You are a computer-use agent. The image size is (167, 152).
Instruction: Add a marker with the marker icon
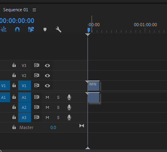pyautogui.click(x=45, y=29)
